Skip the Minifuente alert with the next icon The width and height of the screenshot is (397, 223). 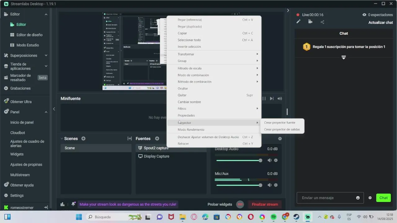272,98
